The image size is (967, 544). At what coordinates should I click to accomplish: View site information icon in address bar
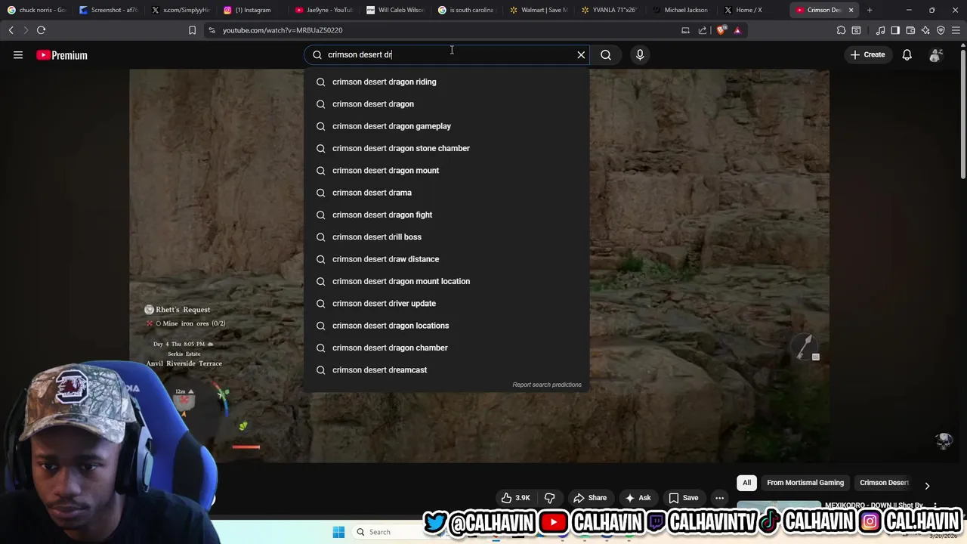[212, 30]
